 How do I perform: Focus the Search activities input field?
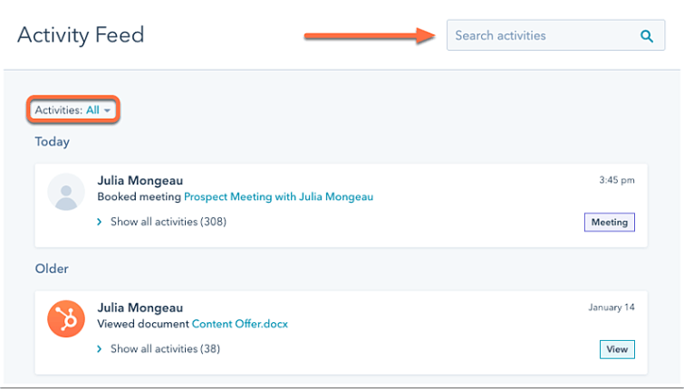pyautogui.click(x=555, y=35)
